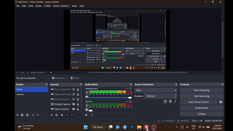This screenshot has width=233, height=131.
Task: Add a new scene with the plus icon
Action: (17, 115)
